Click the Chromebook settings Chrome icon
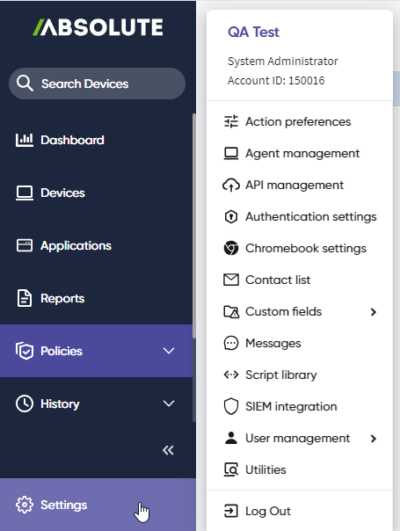The image size is (400, 531). pos(231,248)
